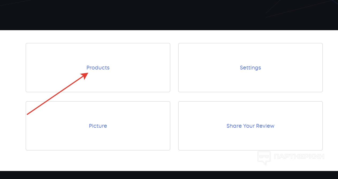Click the gap between Products and Settings cards
The width and height of the screenshot is (338, 179).
(x=174, y=68)
